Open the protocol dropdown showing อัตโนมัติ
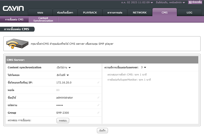The image size is (204, 137). [63, 75]
